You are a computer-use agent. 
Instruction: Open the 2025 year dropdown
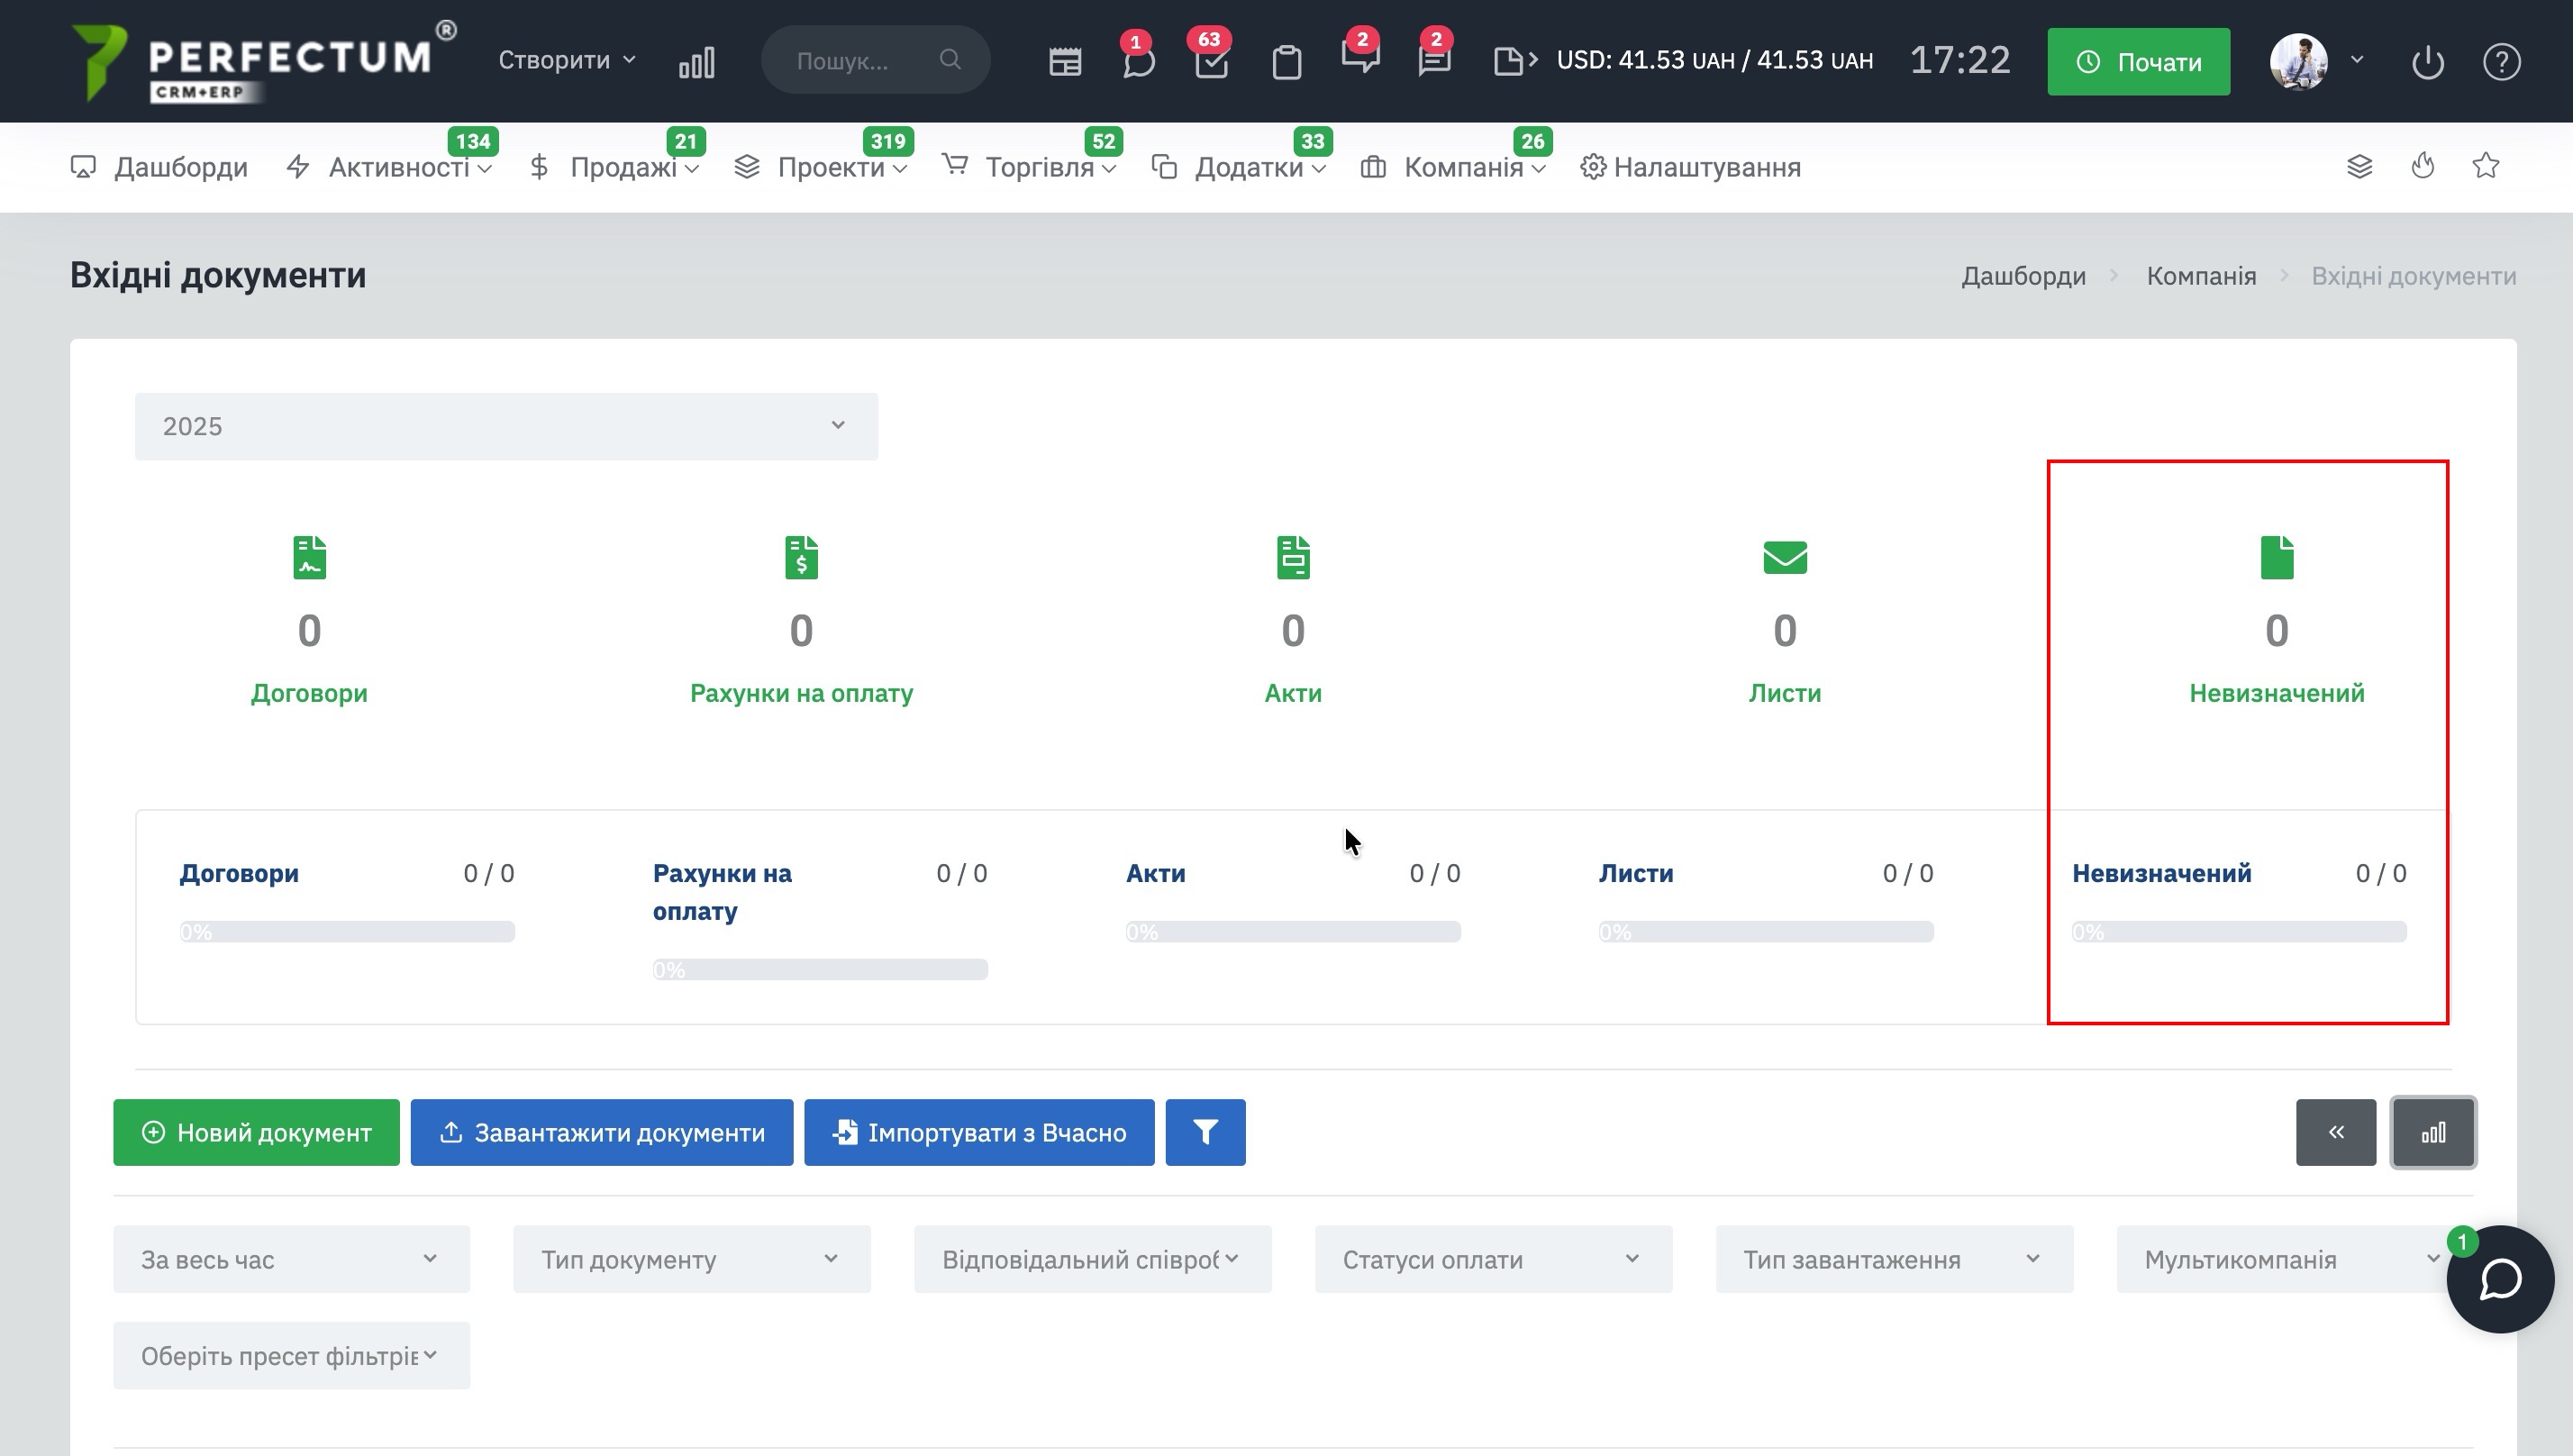click(505, 427)
